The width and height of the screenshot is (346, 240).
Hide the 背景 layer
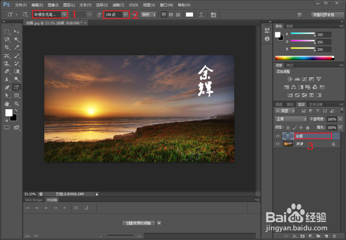click(x=277, y=144)
